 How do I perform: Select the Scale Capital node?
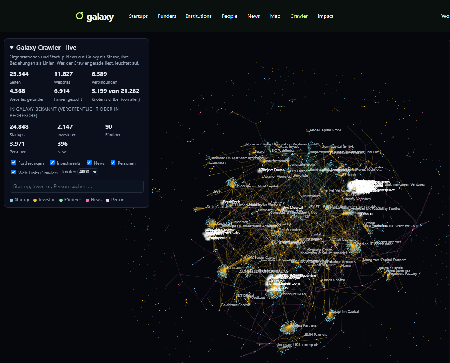click(217, 207)
